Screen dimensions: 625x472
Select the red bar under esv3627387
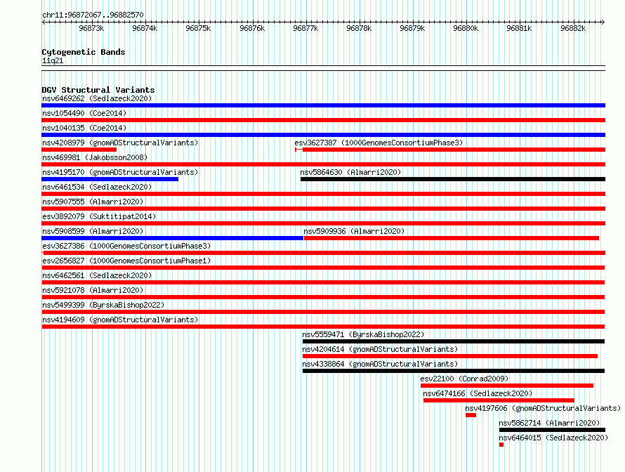click(x=450, y=150)
